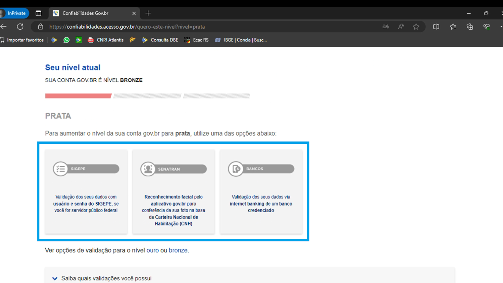Open the Brazil flag bookmark icon
503x283 pixels.
(79, 40)
